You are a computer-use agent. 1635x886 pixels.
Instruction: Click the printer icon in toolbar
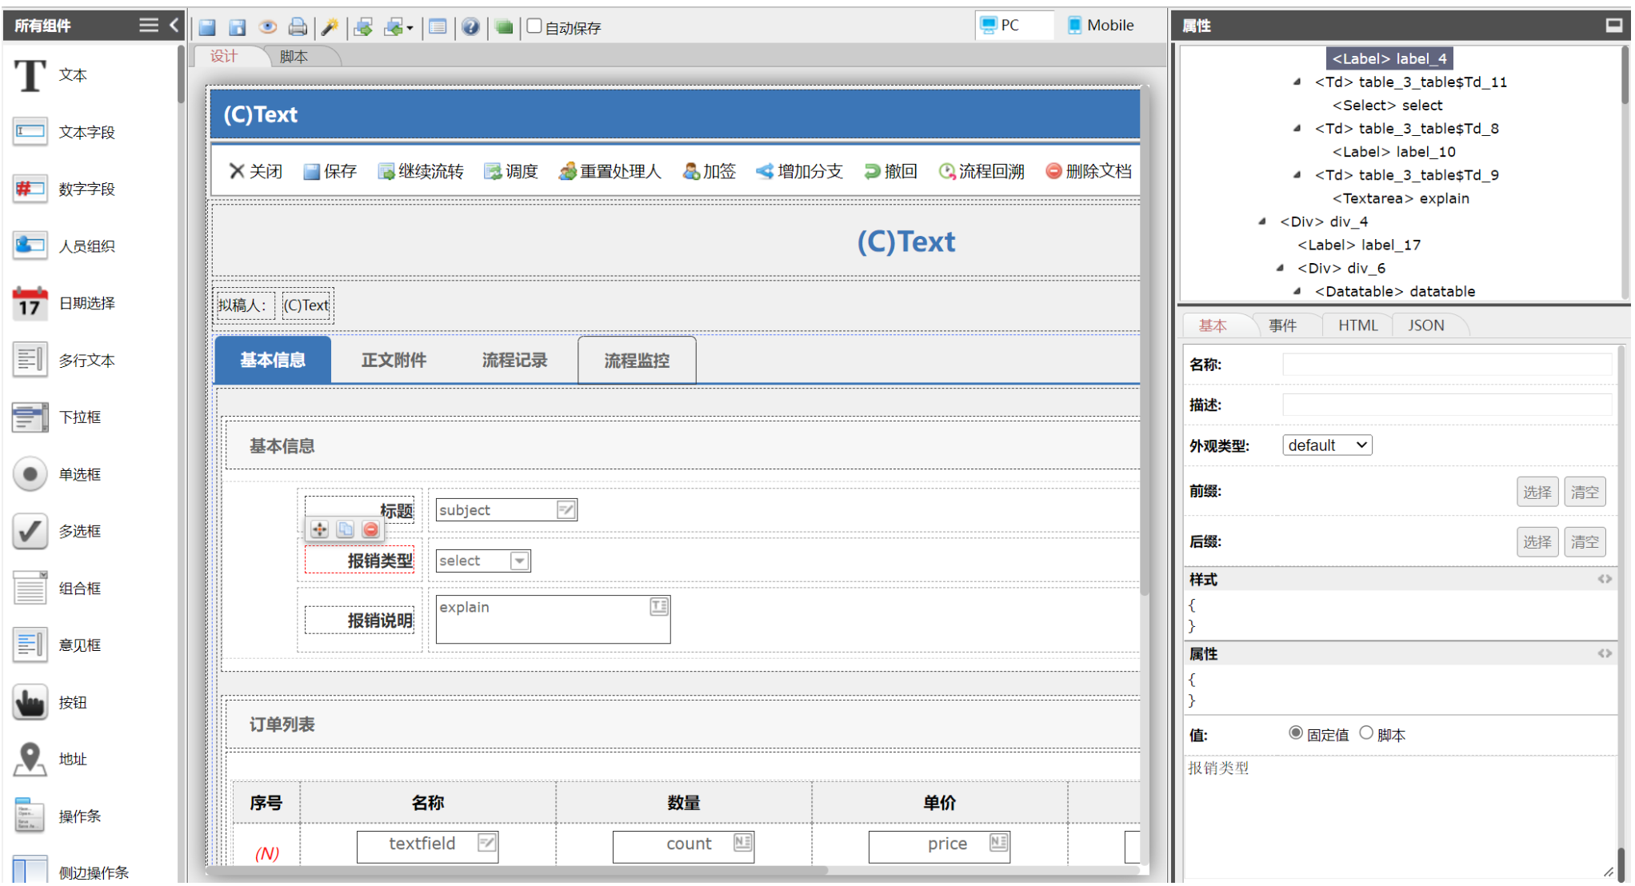(298, 27)
